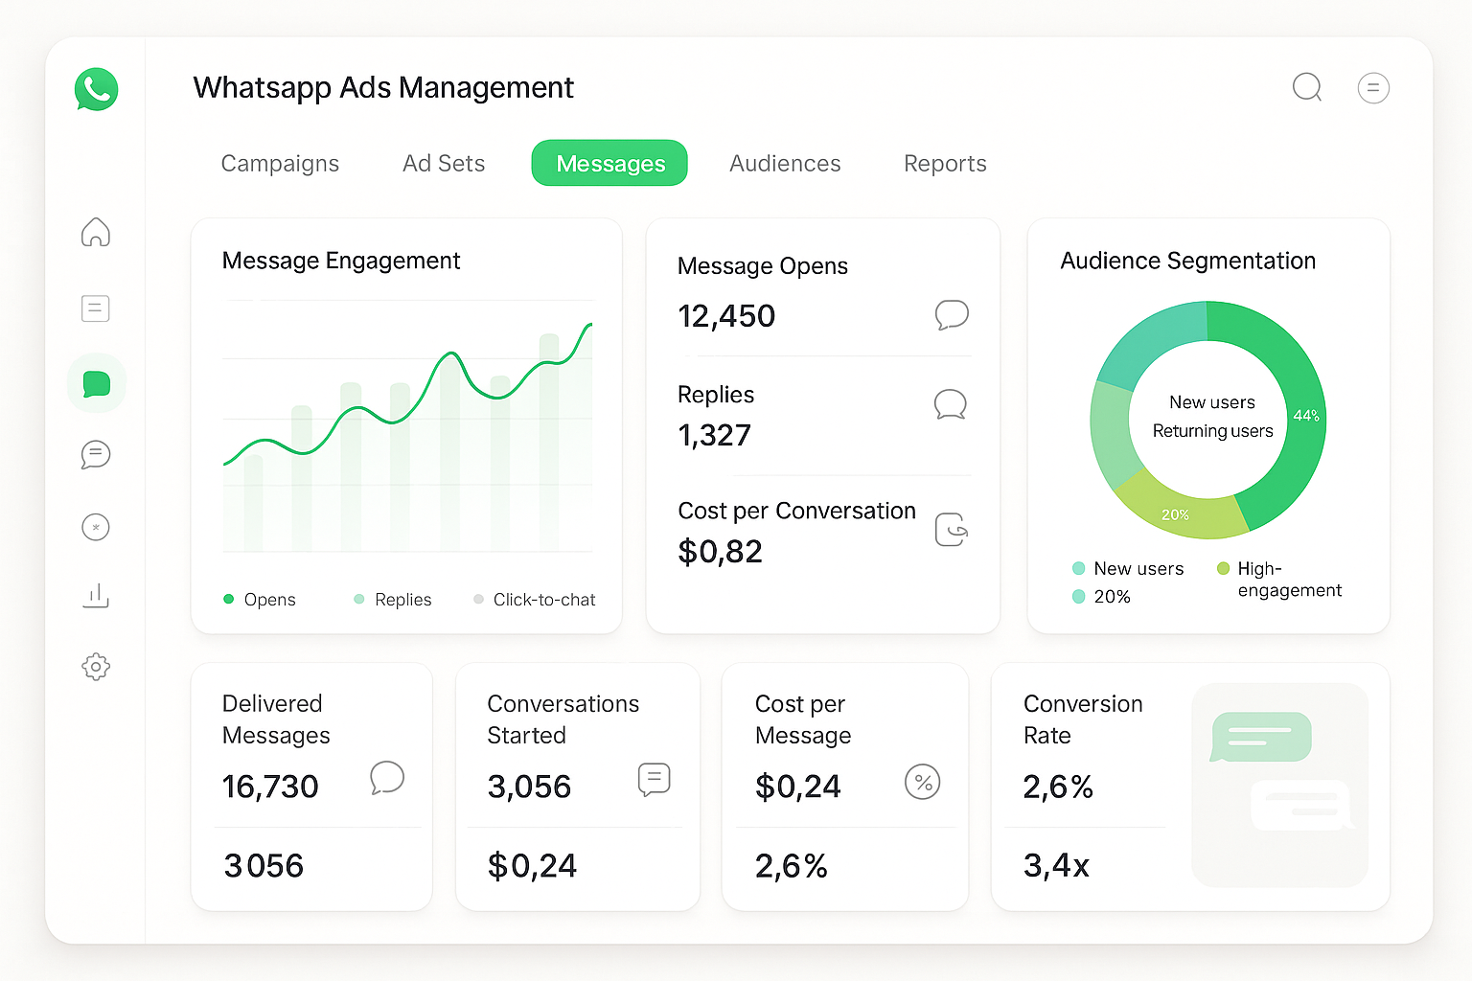Open the outlined chat message sidebar icon

[x=95, y=455]
